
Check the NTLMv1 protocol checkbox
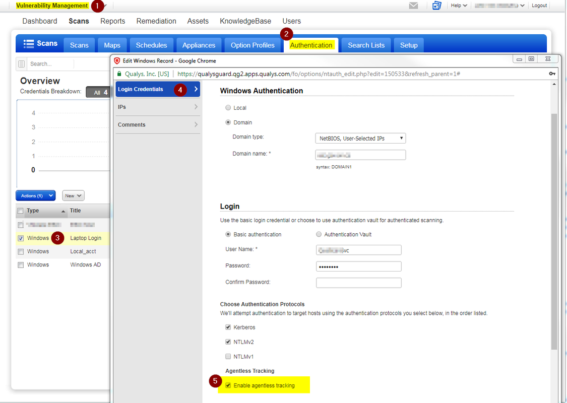tap(228, 356)
